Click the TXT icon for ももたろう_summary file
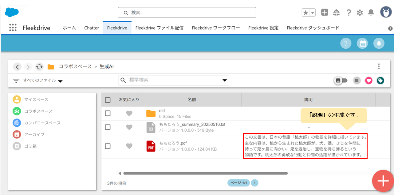 [151, 127]
